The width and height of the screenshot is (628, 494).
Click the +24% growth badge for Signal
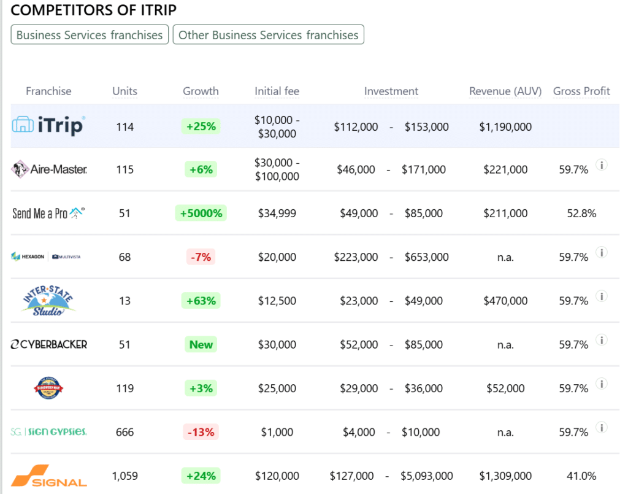click(201, 476)
